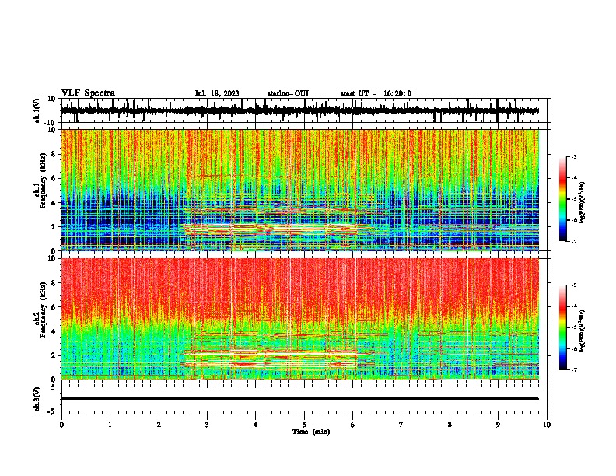
Task: Click time axis tick label "8"
Action: [x=450, y=425]
